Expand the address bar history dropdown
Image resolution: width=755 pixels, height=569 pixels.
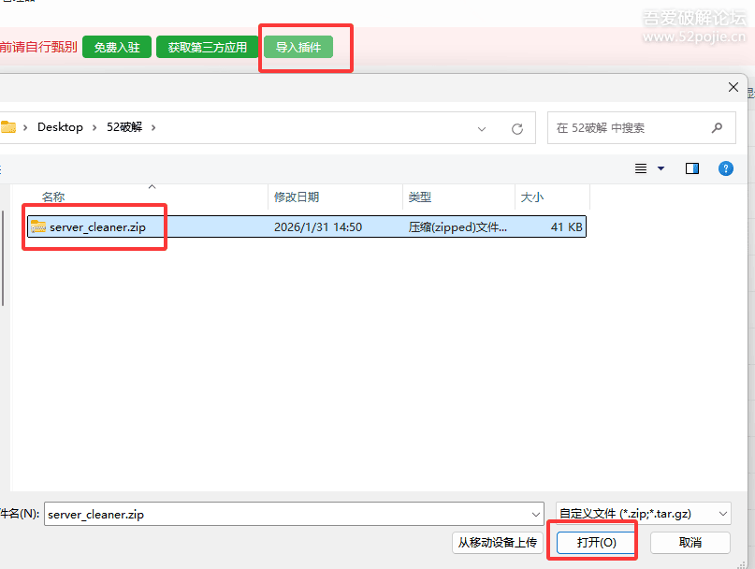point(482,128)
